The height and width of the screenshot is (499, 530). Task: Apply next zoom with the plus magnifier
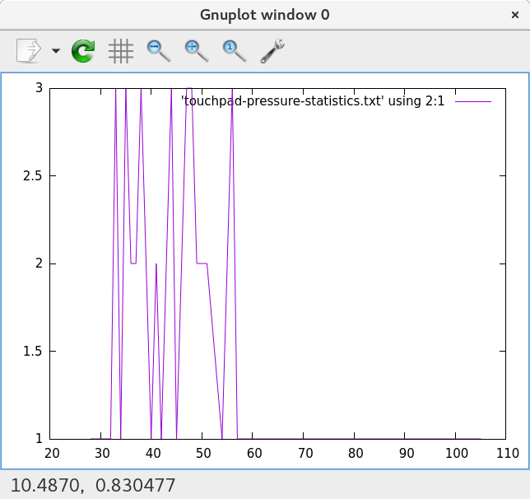(196, 51)
